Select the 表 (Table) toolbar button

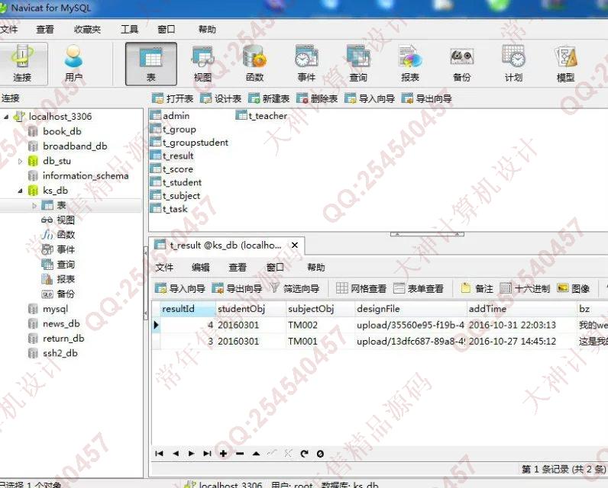pos(150,63)
